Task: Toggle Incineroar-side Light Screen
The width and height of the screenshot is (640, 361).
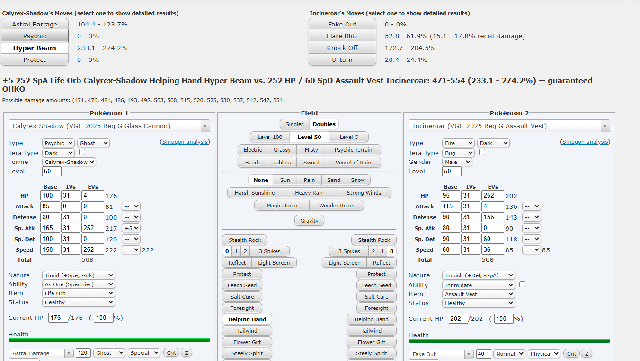Action: (x=345, y=263)
